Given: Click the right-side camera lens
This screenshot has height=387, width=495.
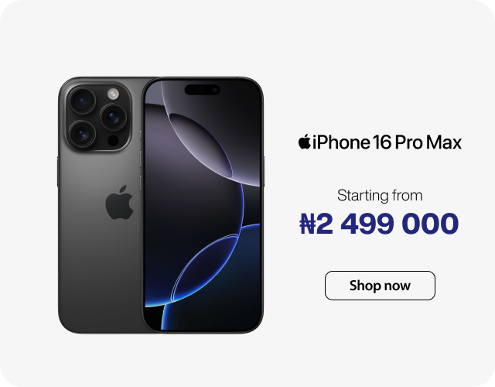Looking at the screenshot, I should [x=114, y=117].
